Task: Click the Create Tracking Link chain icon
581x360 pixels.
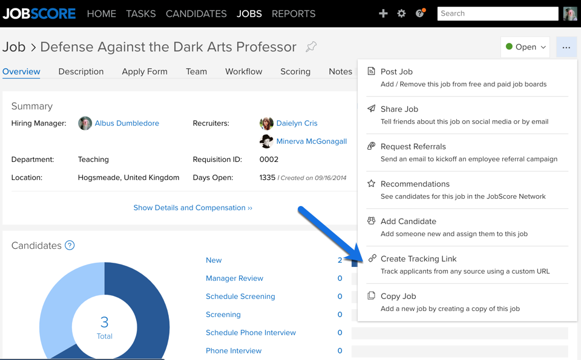Action: [x=372, y=259]
